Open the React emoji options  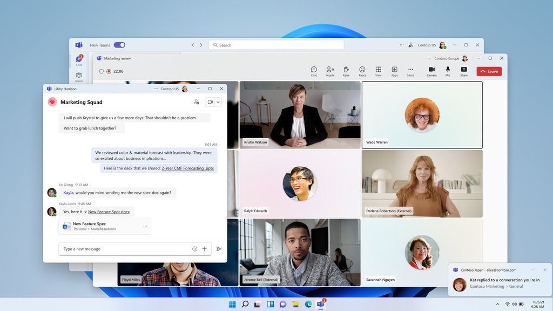pos(362,71)
